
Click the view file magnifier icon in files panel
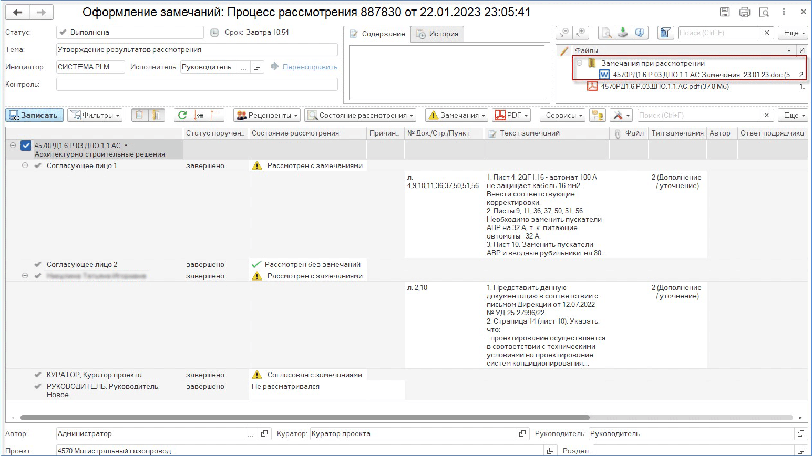click(x=607, y=33)
